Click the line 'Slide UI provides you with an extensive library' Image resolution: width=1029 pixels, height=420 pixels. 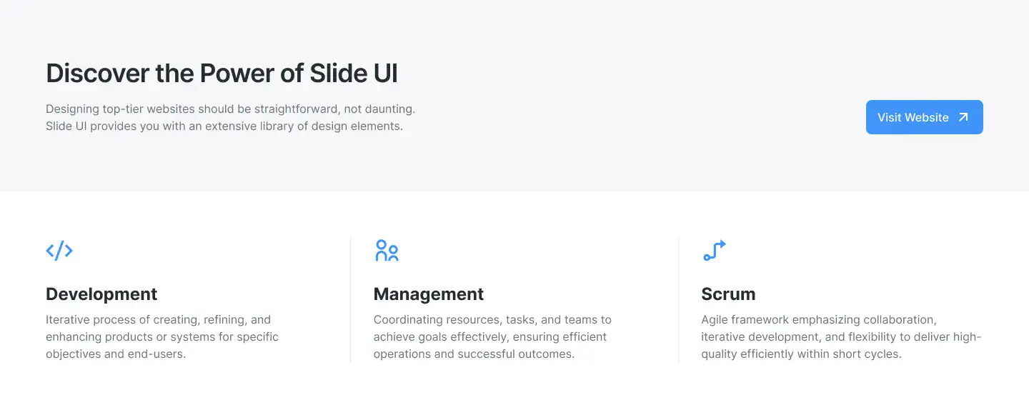pyautogui.click(x=224, y=126)
